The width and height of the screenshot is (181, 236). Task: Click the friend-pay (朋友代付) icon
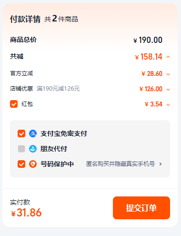(33, 149)
